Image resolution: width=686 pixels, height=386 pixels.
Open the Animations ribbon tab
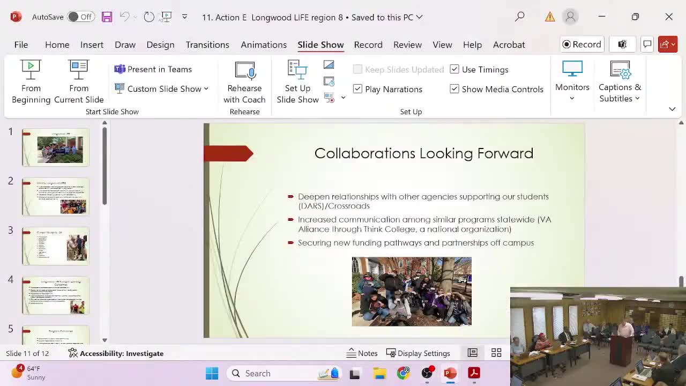pos(264,44)
